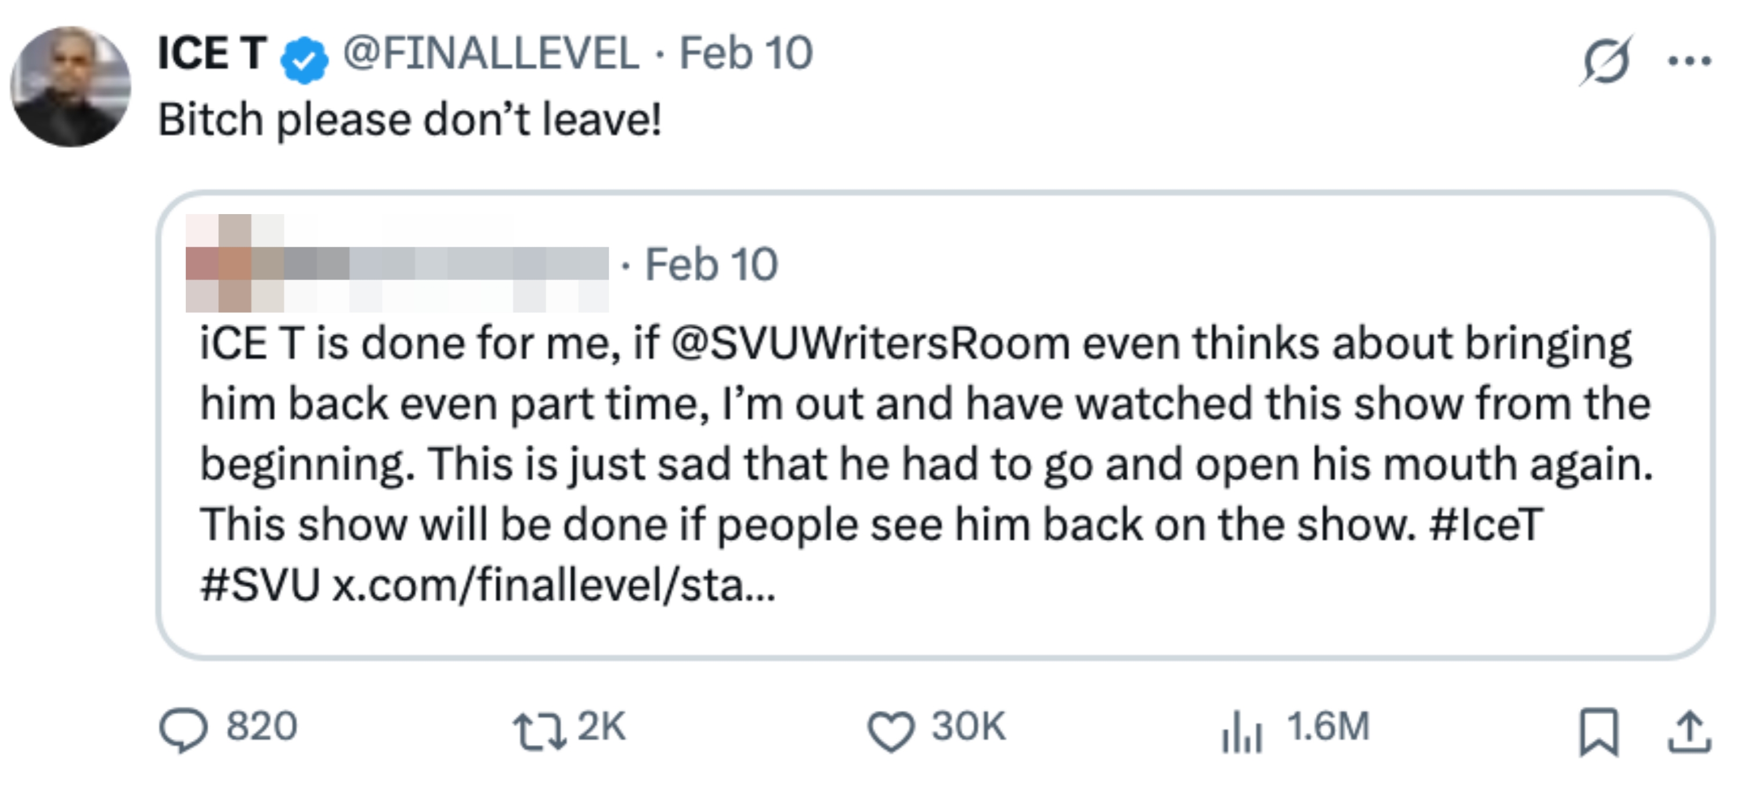Click the 30K likes count
This screenshot has width=1741, height=792.
[969, 727]
